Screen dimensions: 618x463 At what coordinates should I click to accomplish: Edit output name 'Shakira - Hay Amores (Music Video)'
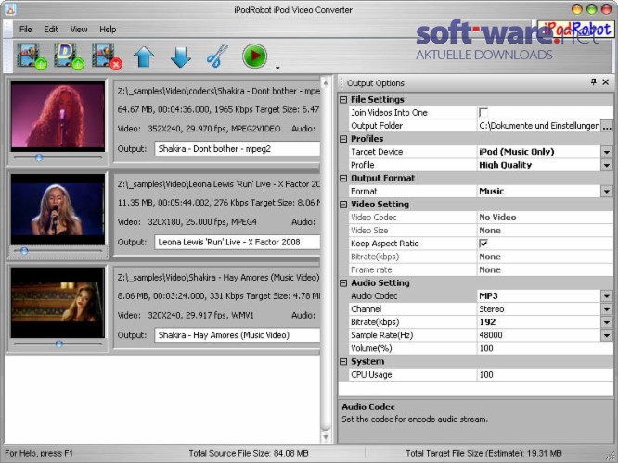click(x=238, y=335)
